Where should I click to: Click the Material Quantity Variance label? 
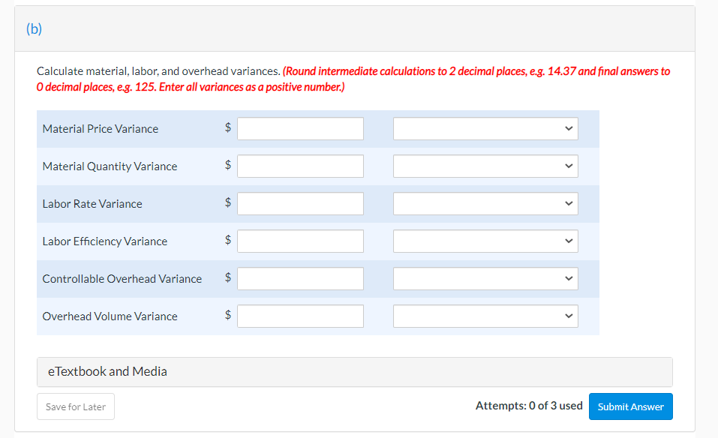[x=110, y=166]
